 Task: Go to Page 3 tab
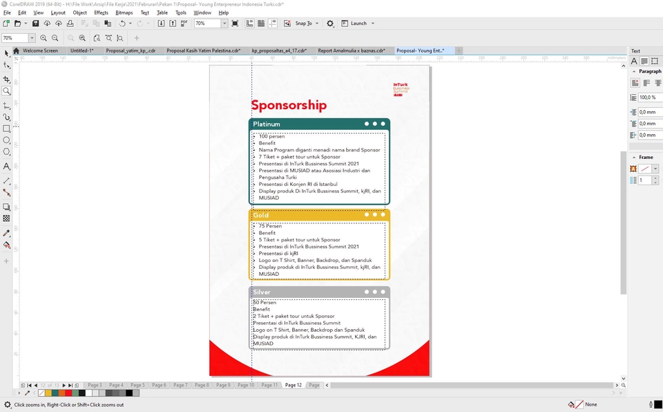coord(95,385)
